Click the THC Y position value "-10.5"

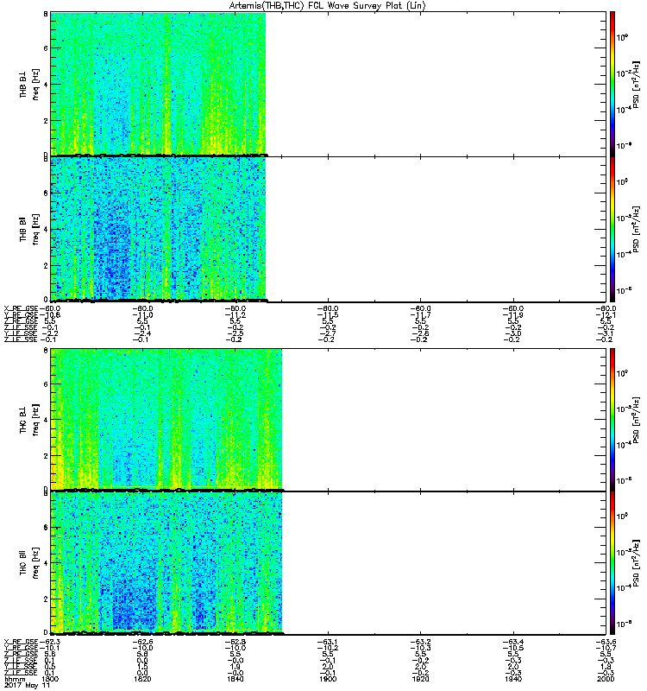click(513, 649)
